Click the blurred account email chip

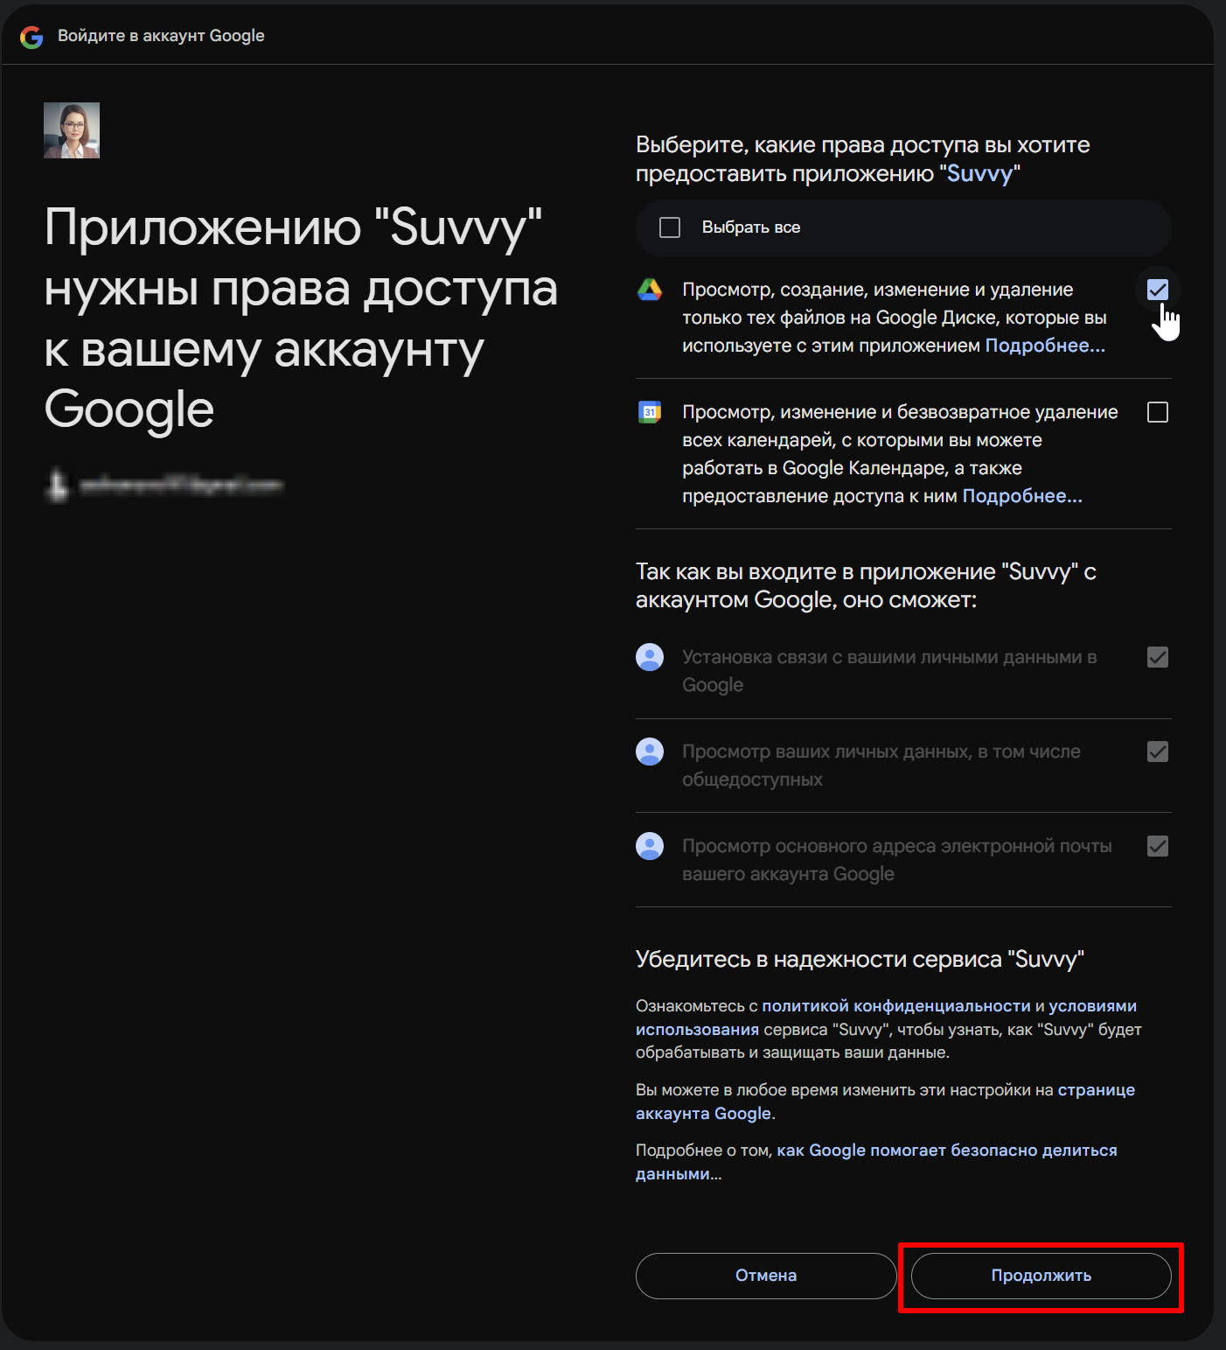click(164, 485)
